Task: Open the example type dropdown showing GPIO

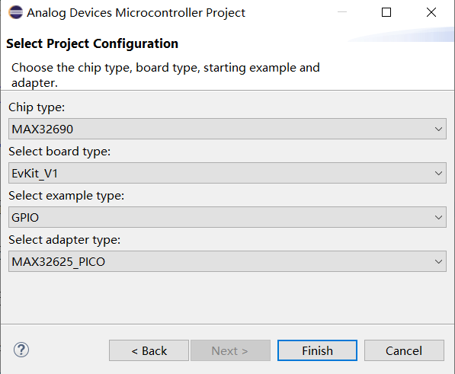Action: pos(227,217)
